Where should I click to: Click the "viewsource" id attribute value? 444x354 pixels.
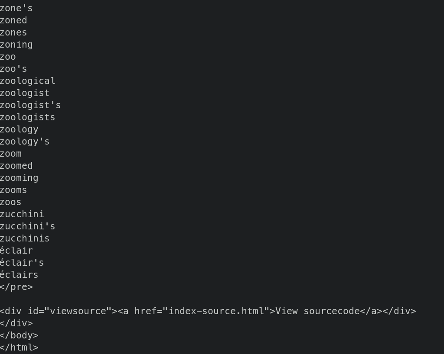tap(78, 311)
